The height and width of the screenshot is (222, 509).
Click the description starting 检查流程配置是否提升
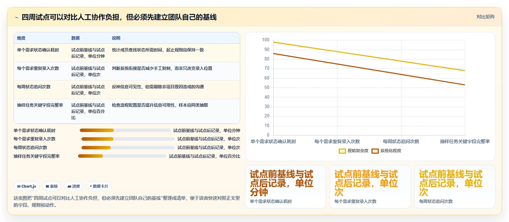160,105
